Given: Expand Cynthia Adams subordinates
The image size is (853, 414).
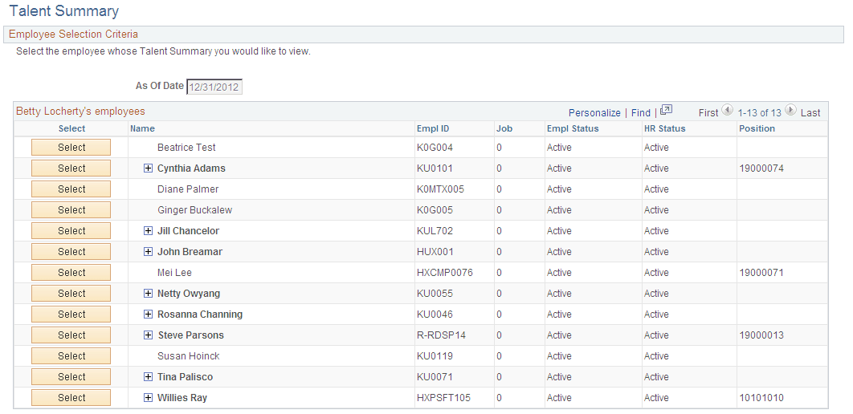Looking at the screenshot, I should (148, 168).
